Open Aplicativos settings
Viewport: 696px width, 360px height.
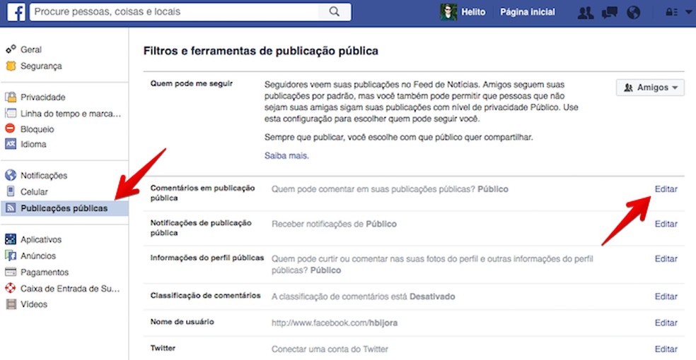coord(41,239)
